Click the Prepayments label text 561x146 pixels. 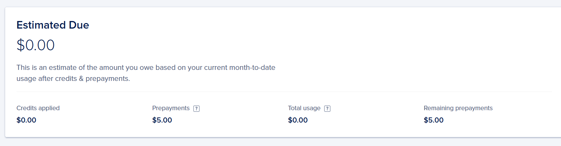click(171, 108)
